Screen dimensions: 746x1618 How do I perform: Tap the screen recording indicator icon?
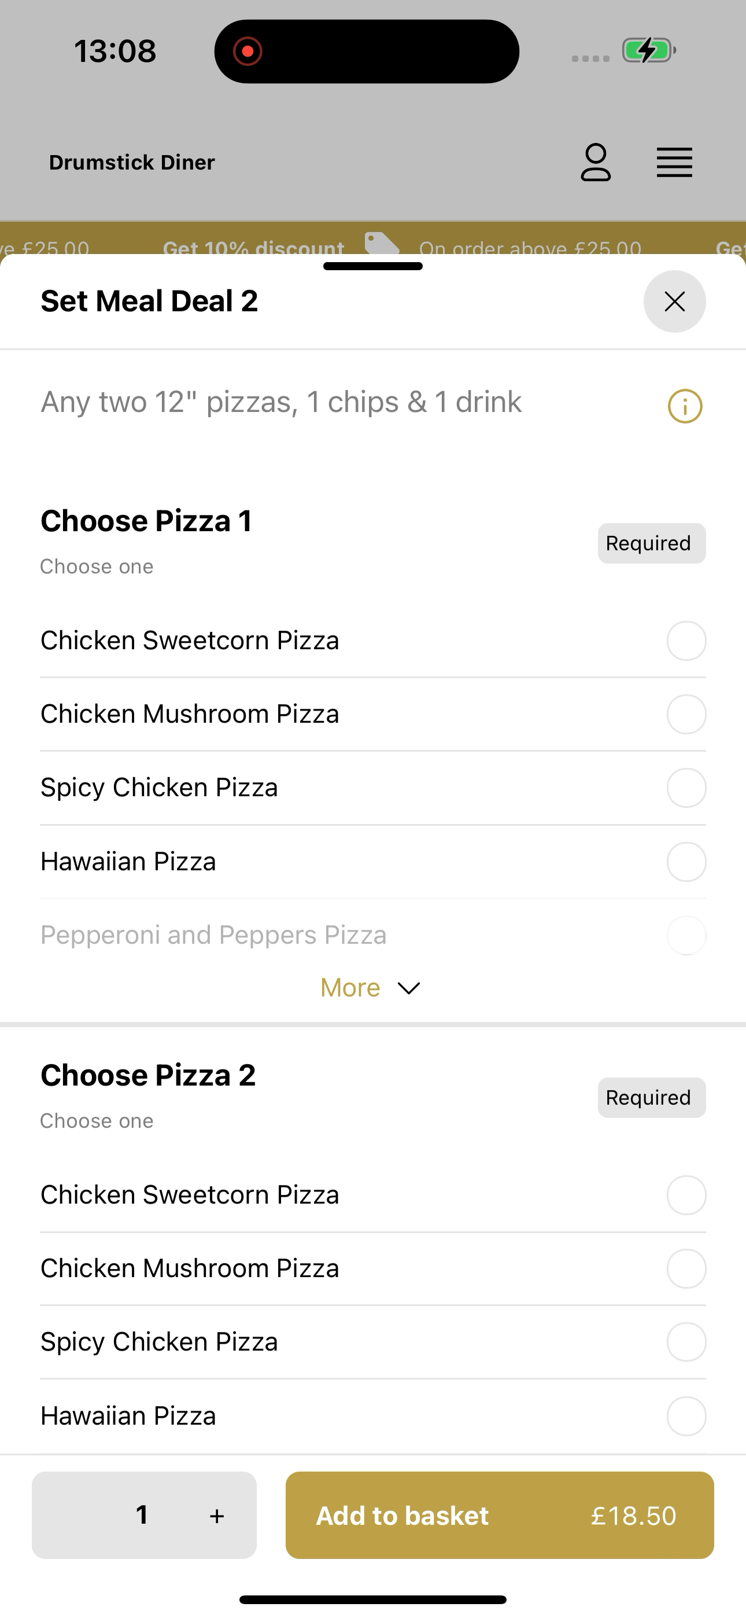pos(248,51)
